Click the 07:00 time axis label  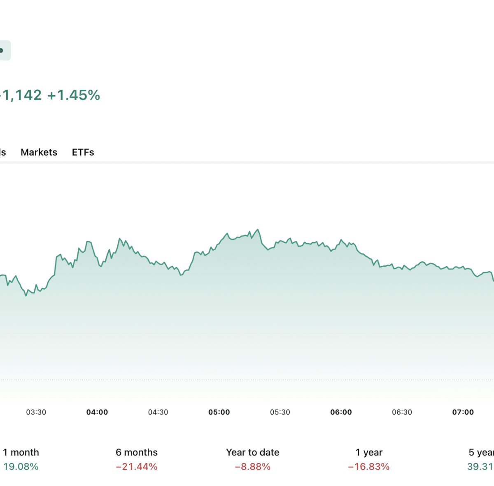point(463,412)
